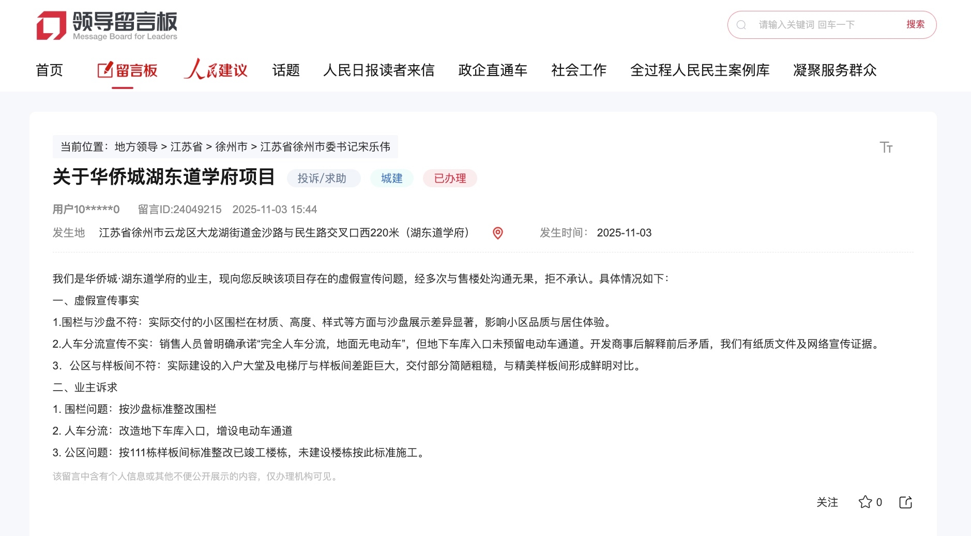971x536 pixels.
Task: Switch to 人民日报读者来信 section
Action: (380, 70)
